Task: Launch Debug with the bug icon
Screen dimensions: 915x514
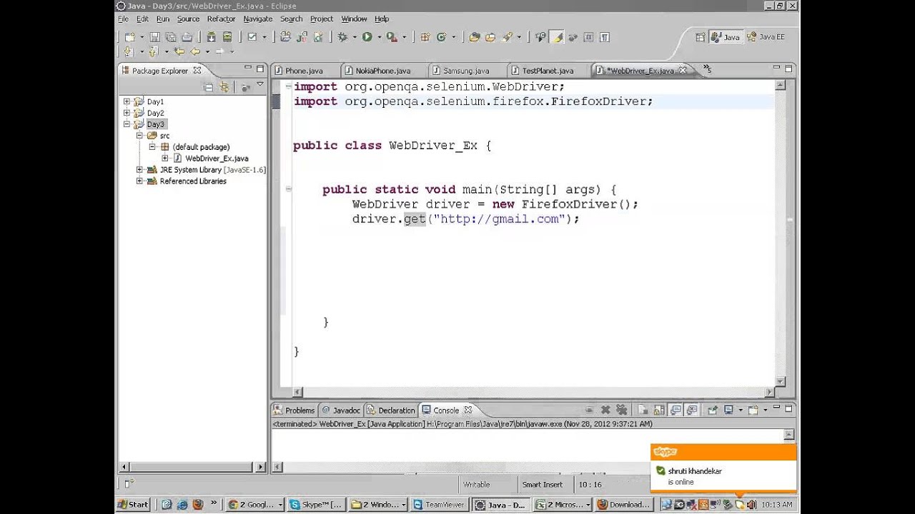Action: coord(342,37)
